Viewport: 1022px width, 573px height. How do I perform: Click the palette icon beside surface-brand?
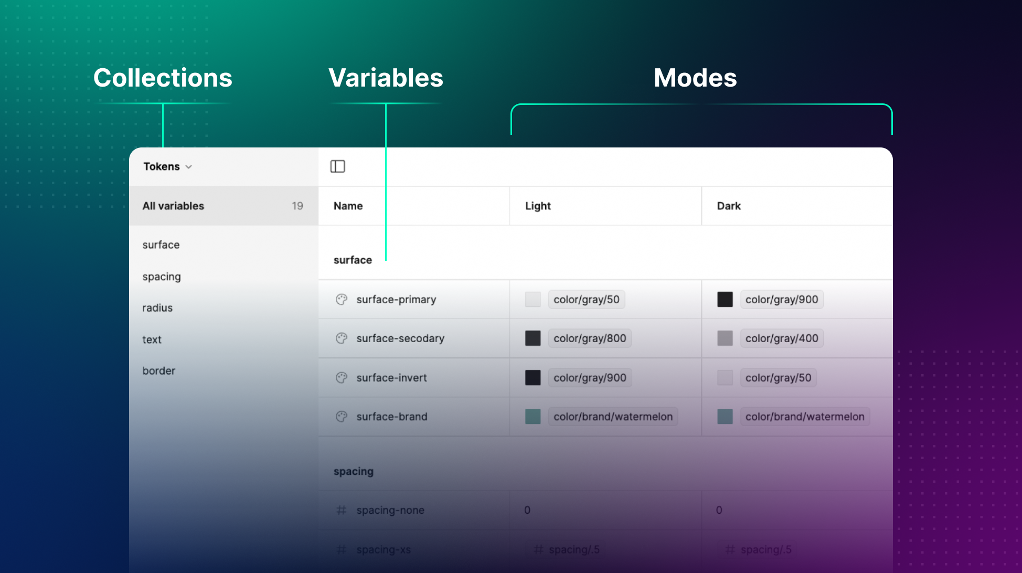coord(341,416)
